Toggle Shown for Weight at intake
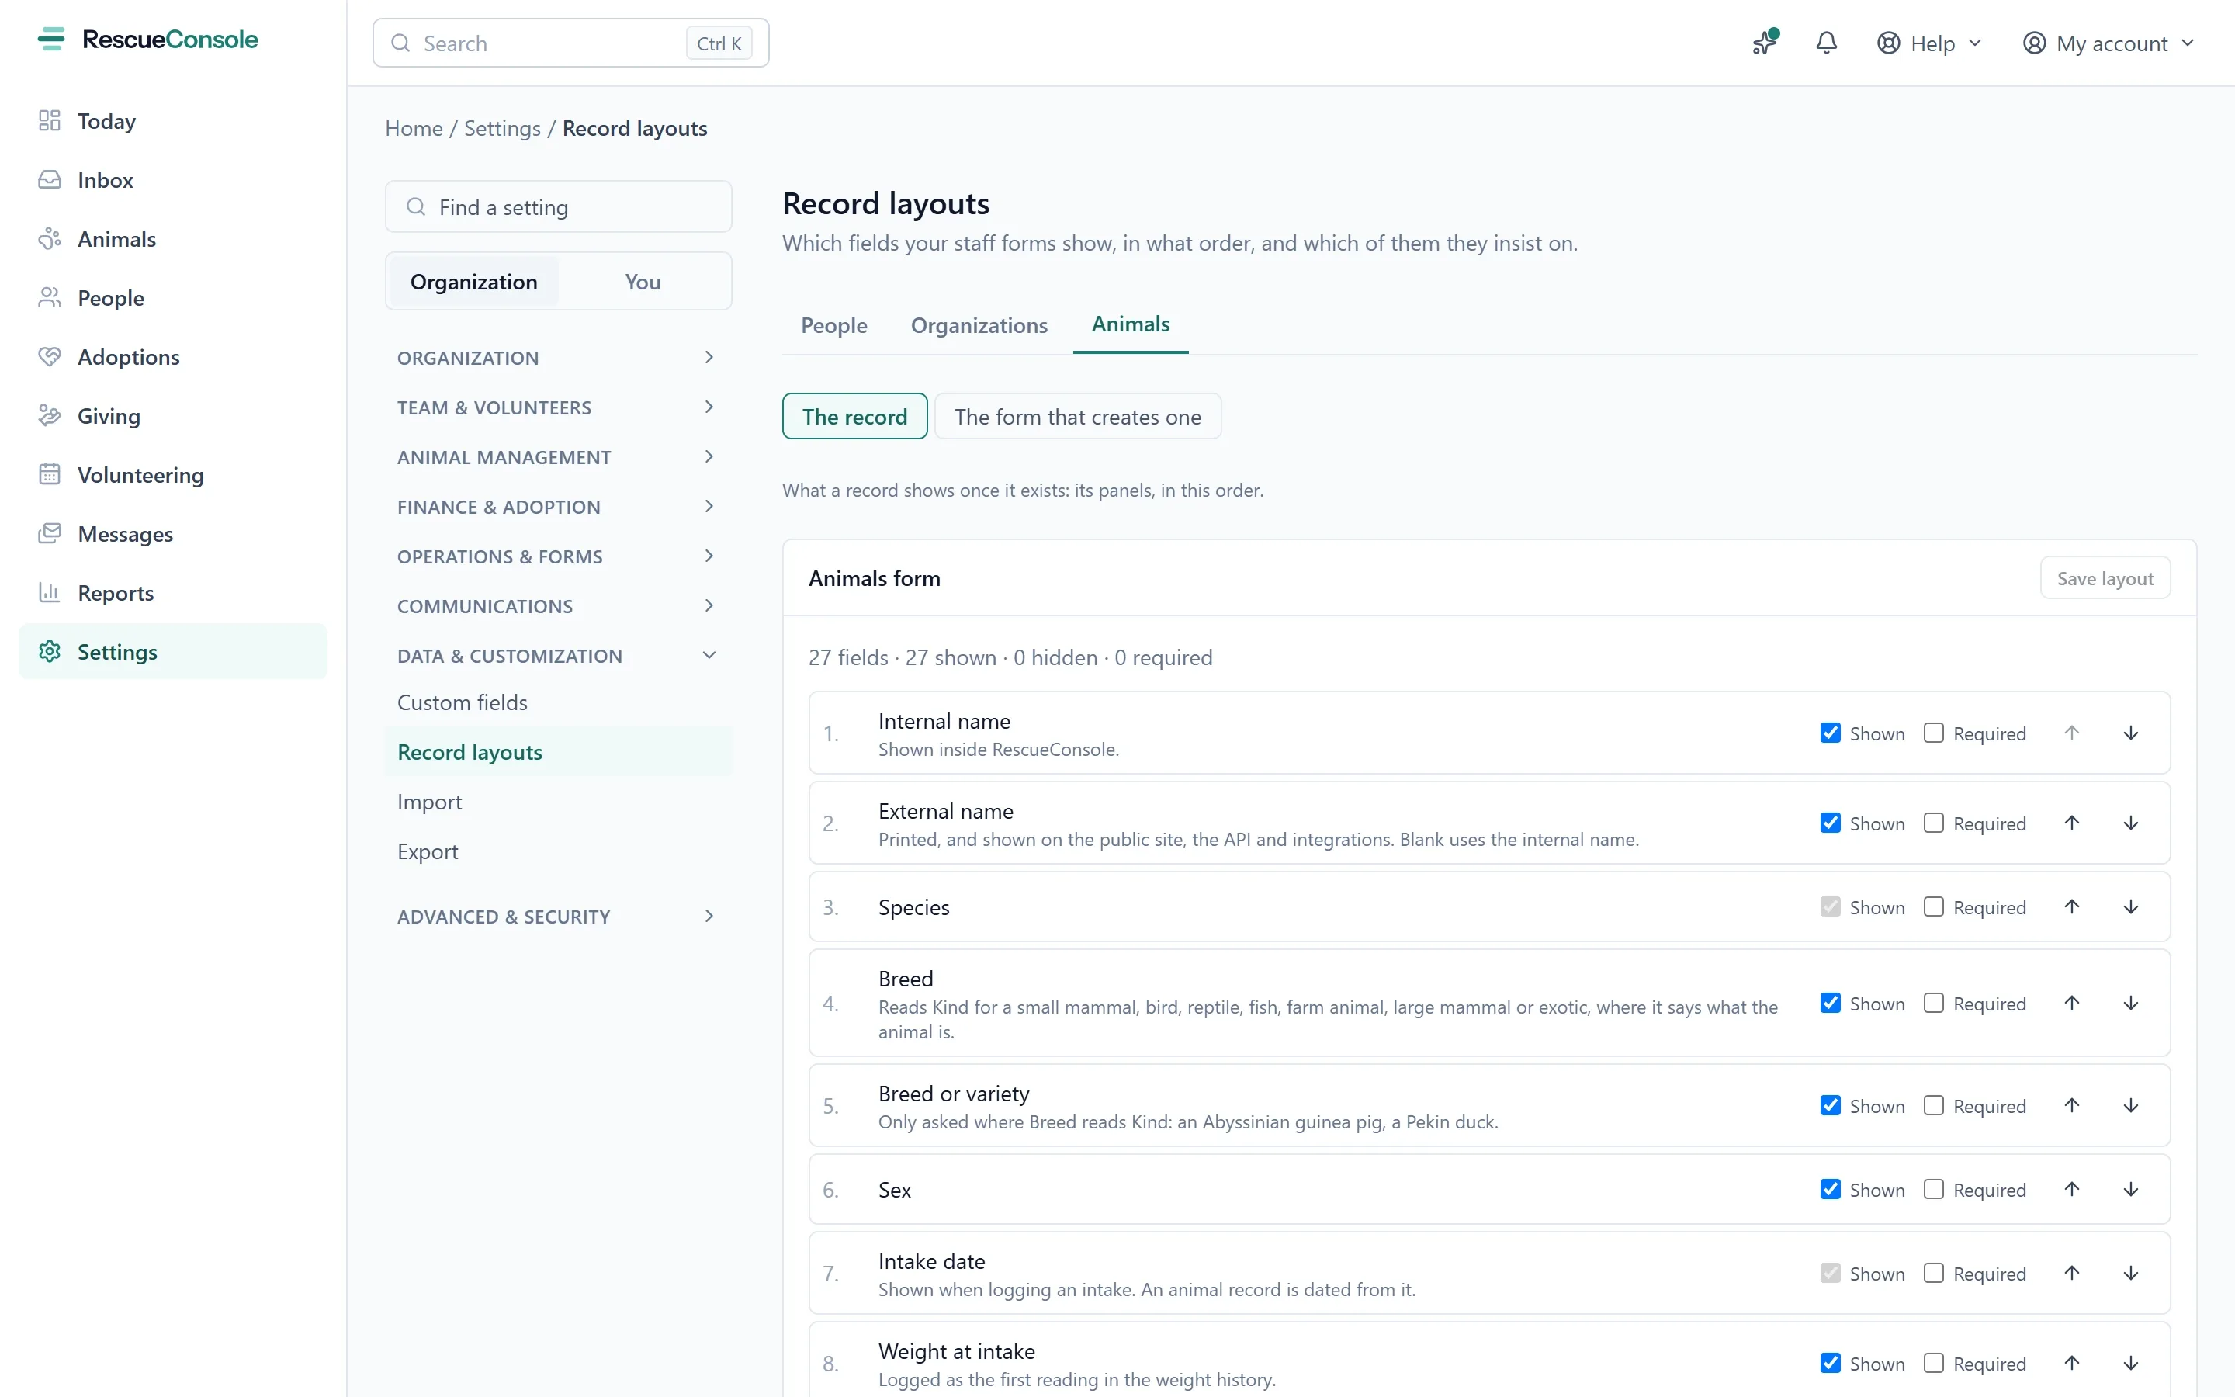 tap(1830, 1364)
